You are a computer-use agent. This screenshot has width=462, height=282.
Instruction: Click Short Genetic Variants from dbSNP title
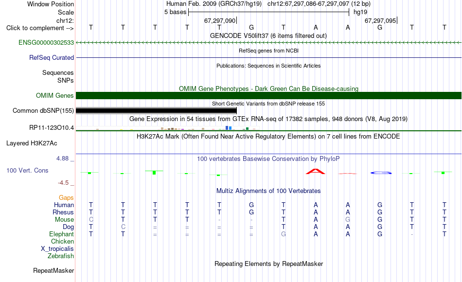[268, 104]
